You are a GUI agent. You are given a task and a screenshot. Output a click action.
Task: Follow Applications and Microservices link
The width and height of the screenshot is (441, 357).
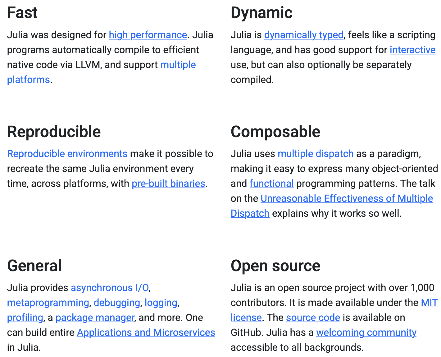click(x=146, y=332)
